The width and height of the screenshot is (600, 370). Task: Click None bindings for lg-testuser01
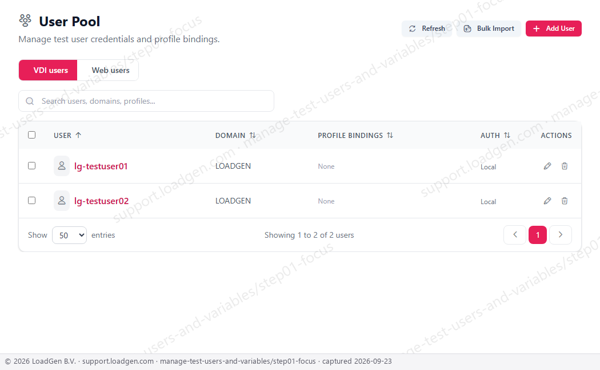pyautogui.click(x=326, y=166)
